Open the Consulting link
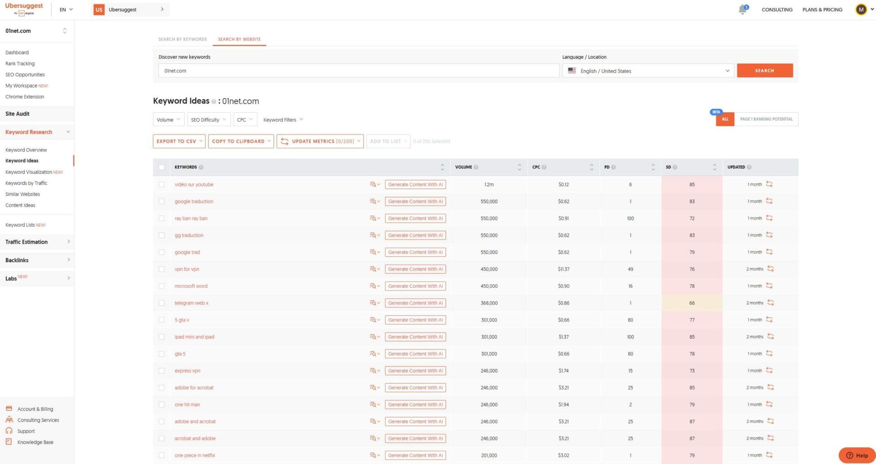This screenshot has height=464, width=876. pos(777,10)
